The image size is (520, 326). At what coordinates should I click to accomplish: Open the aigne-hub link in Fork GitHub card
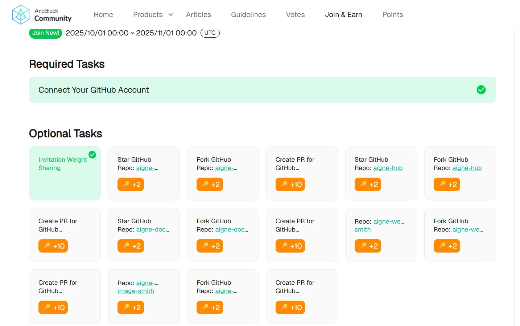(467, 168)
